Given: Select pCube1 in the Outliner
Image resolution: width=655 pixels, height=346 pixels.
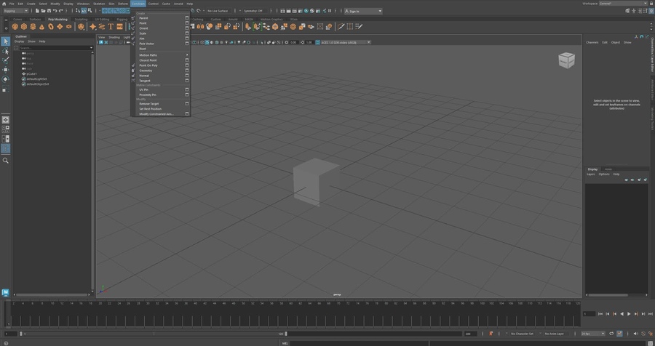Looking at the screenshot, I should pyautogui.click(x=31, y=73).
